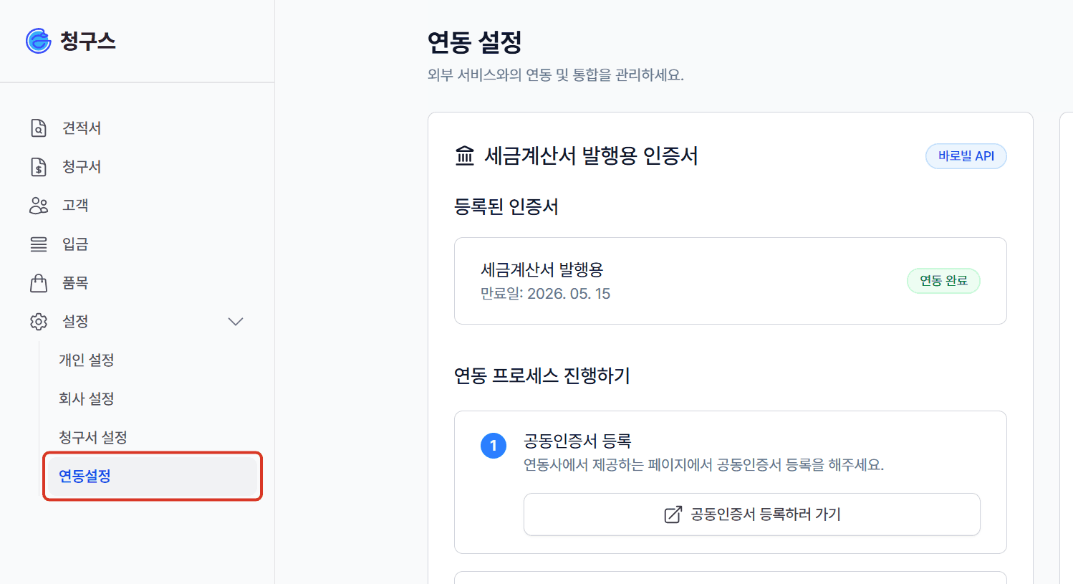Click the bank building icon beside 세금계산서 발행용 인증서
Image resolution: width=1073 pixels, height=584 pixels.
[x=465, y=155]
